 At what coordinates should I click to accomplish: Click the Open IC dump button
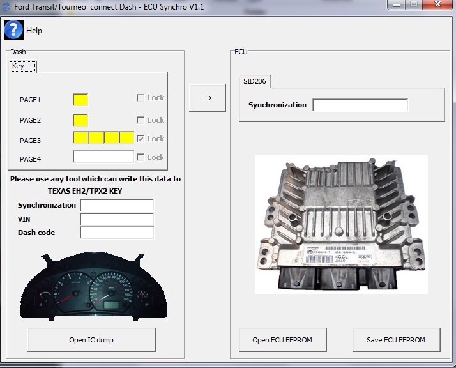click(91, 340)
